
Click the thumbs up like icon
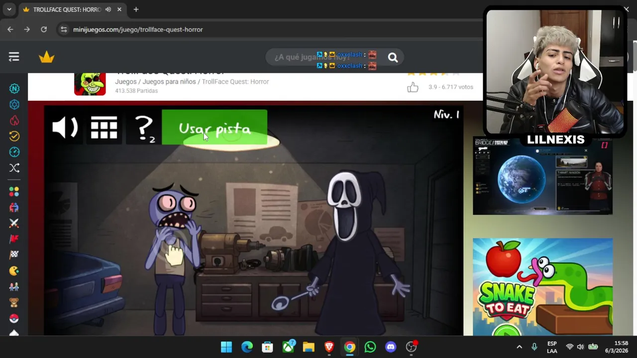click(x=413, y=88)
